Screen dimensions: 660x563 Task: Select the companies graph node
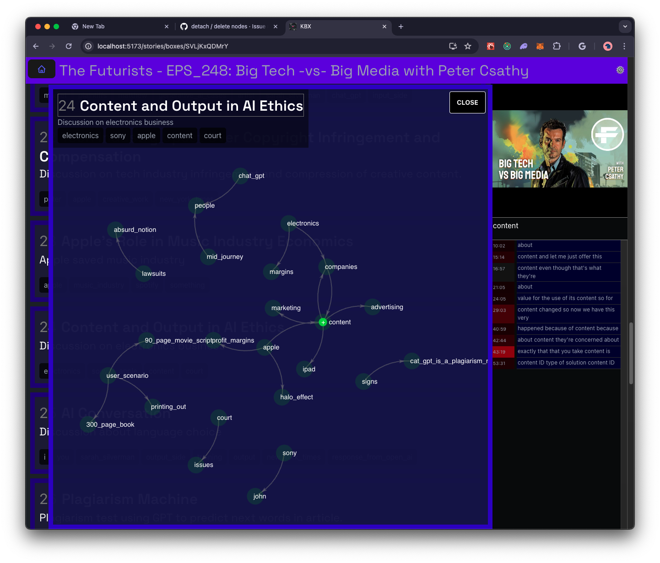327,267
